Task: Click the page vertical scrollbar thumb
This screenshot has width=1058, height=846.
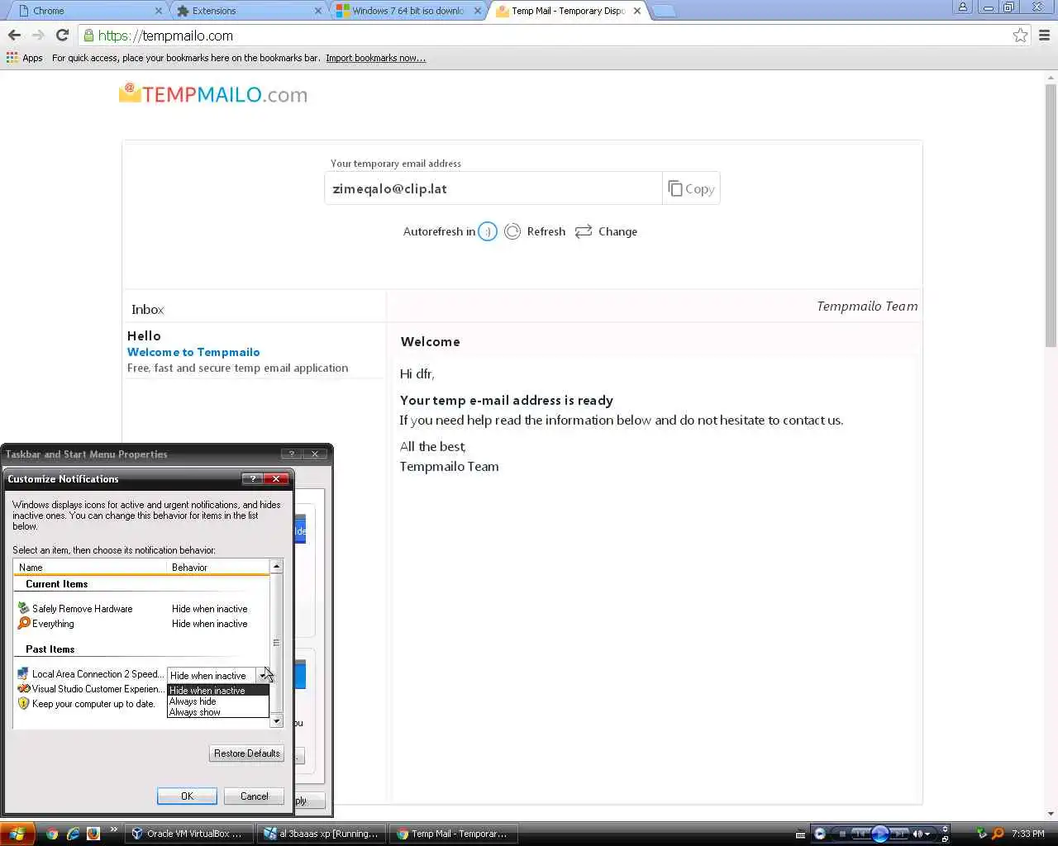Action: 1051,215
